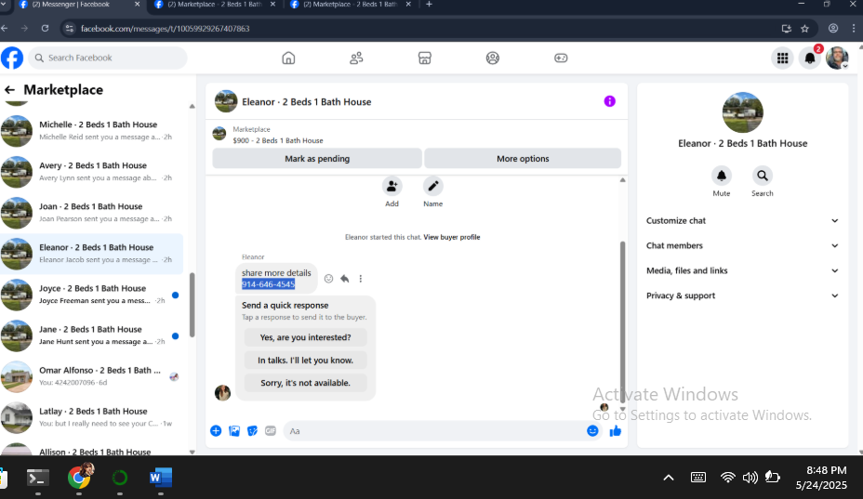Screen dimensions: 863x499
Task: Click the Name pencil icon in chat
Action: point(433,187)
